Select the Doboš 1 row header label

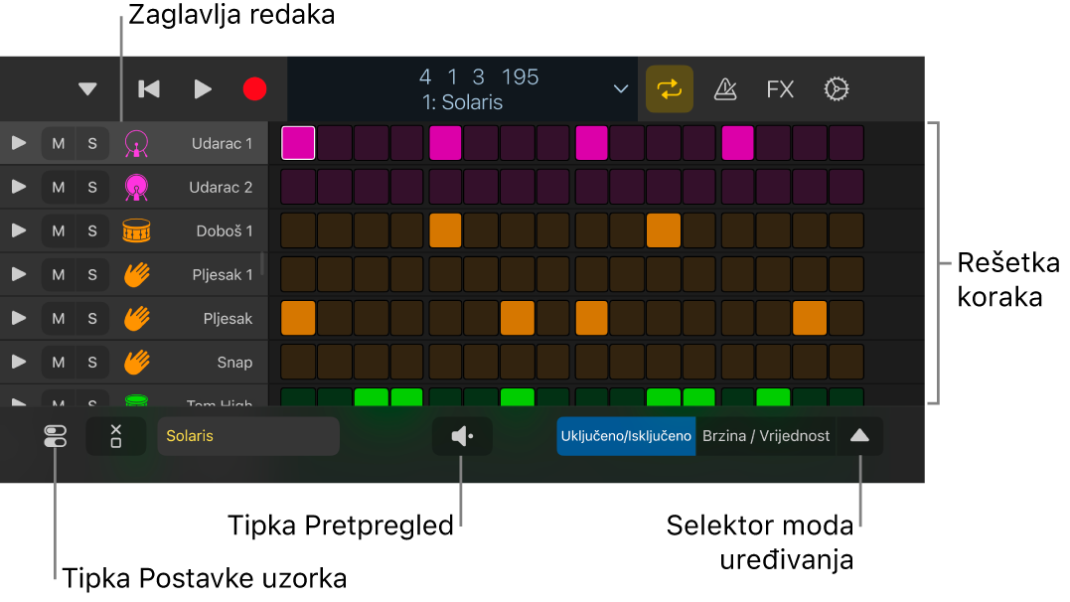click(x=225, y=230)
